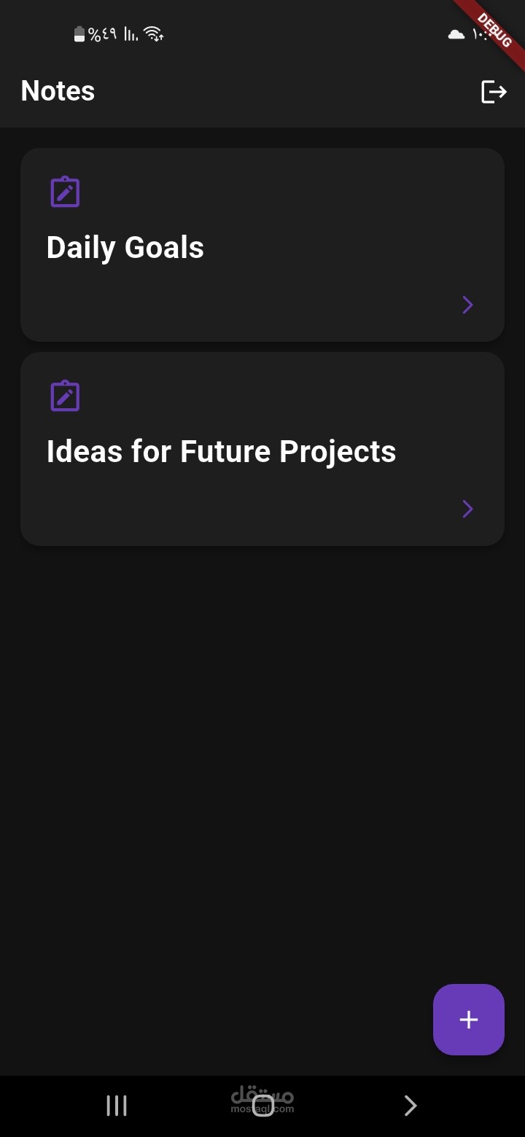Select the Daily Goals note title
525x1137 pixels.
click(x=125, y=248)
